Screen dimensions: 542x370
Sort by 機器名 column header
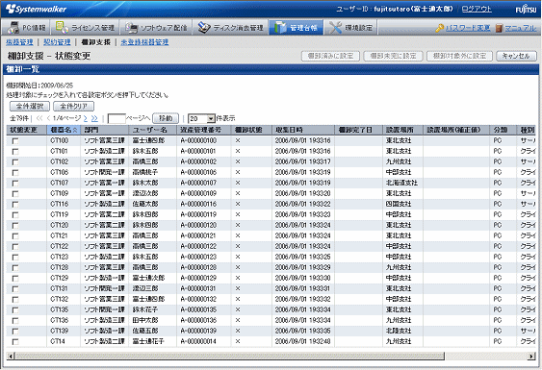pyautogui.click(x=64, y=130)
